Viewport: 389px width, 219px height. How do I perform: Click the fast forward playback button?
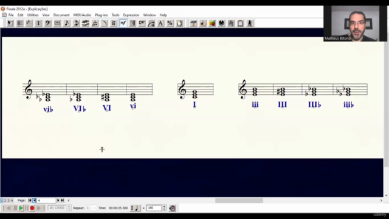tap(38, 208)
